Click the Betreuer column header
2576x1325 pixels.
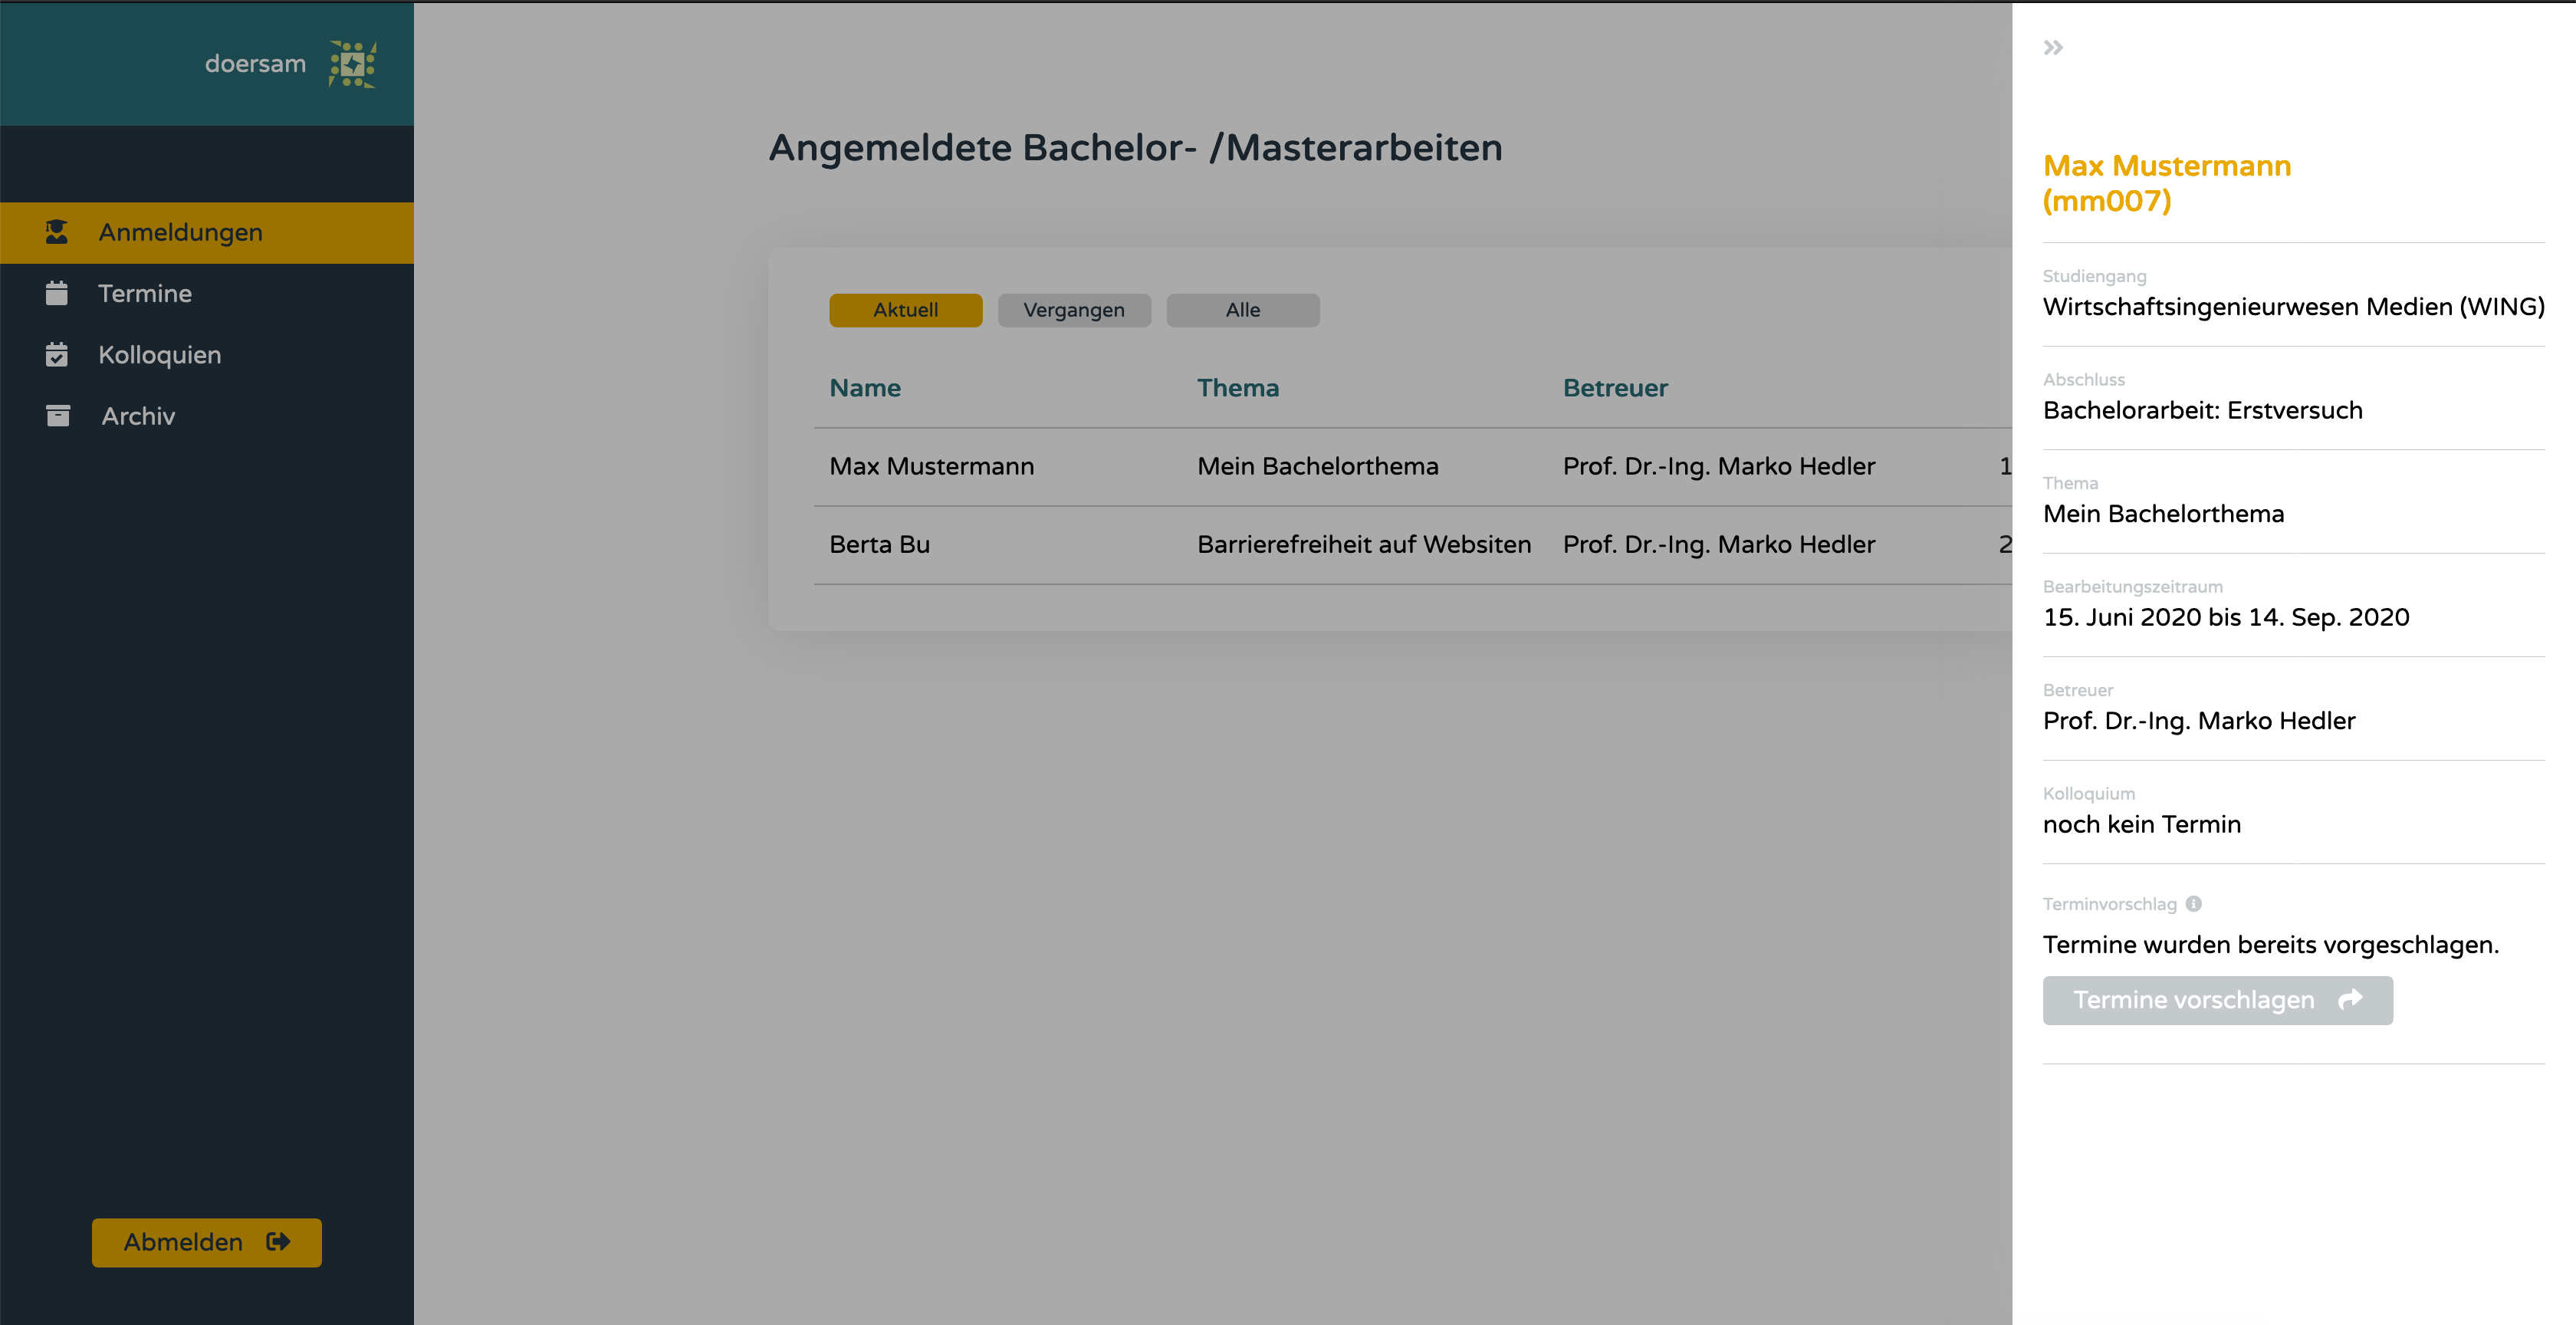click(1615, 388)
